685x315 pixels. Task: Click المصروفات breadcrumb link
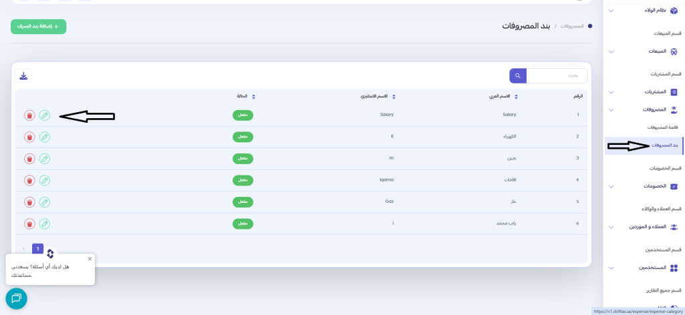tap(573, 26)
